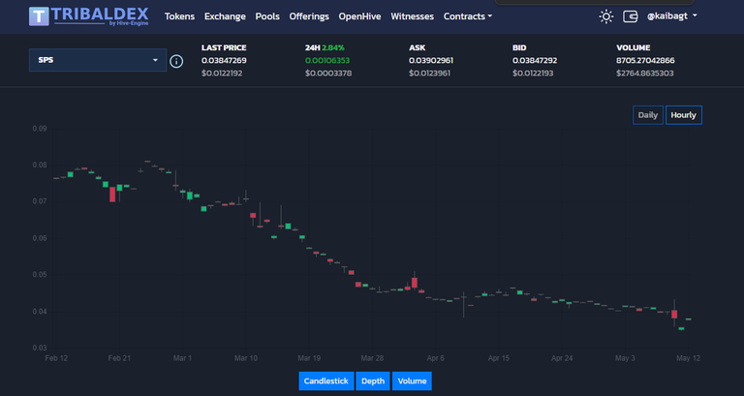
Task: Switch chart to Hourly view
Action: (683, 115)
